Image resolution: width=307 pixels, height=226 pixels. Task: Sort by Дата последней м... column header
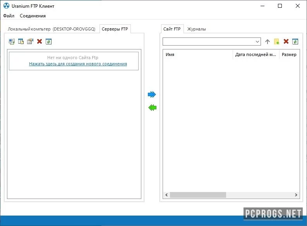256,54
